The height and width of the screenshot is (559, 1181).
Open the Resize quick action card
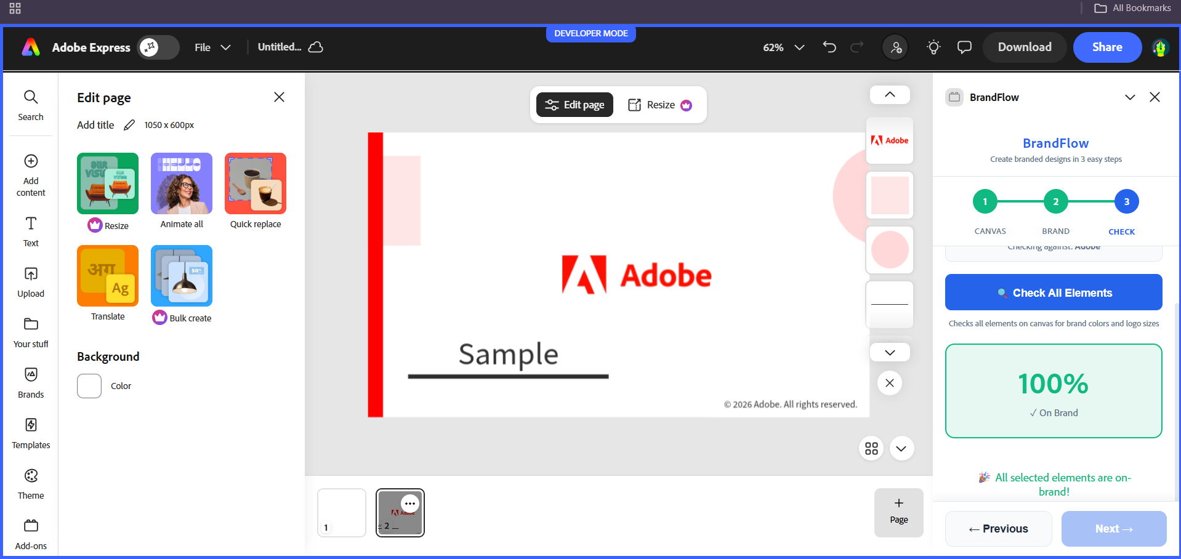pos(108,183)
